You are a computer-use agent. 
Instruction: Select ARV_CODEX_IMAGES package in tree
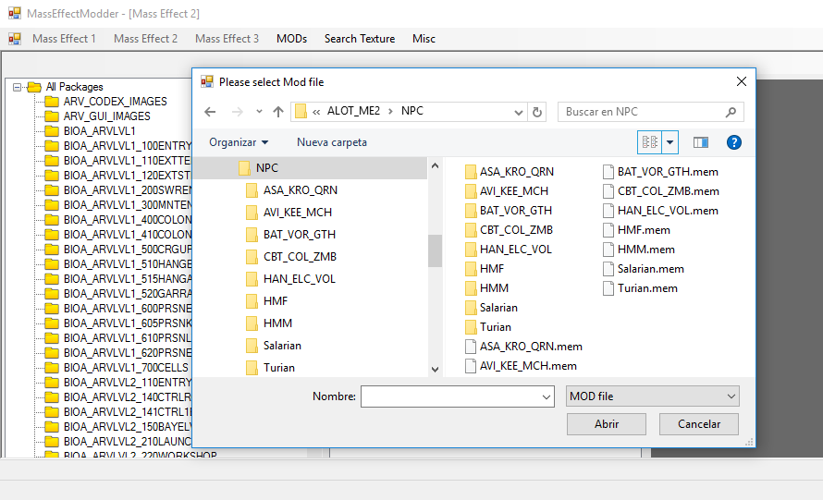coord(115,102)
